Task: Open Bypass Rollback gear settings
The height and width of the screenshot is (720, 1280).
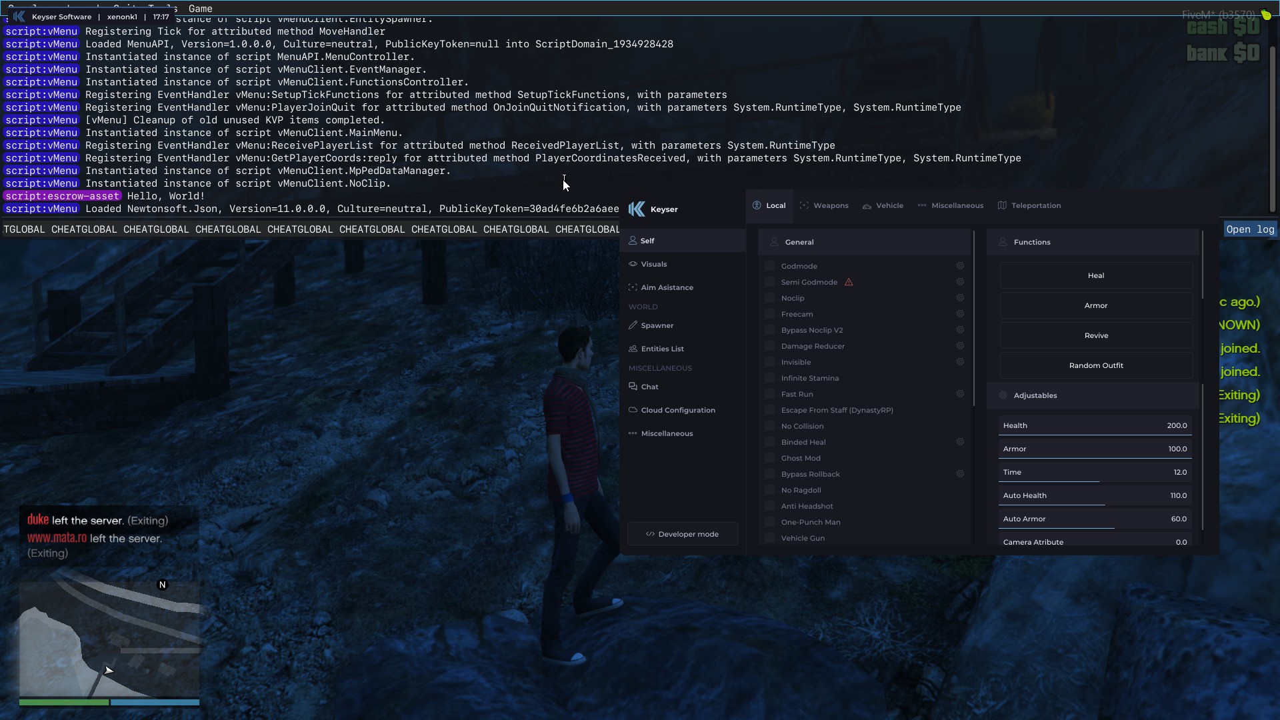Action: (960, 474)
